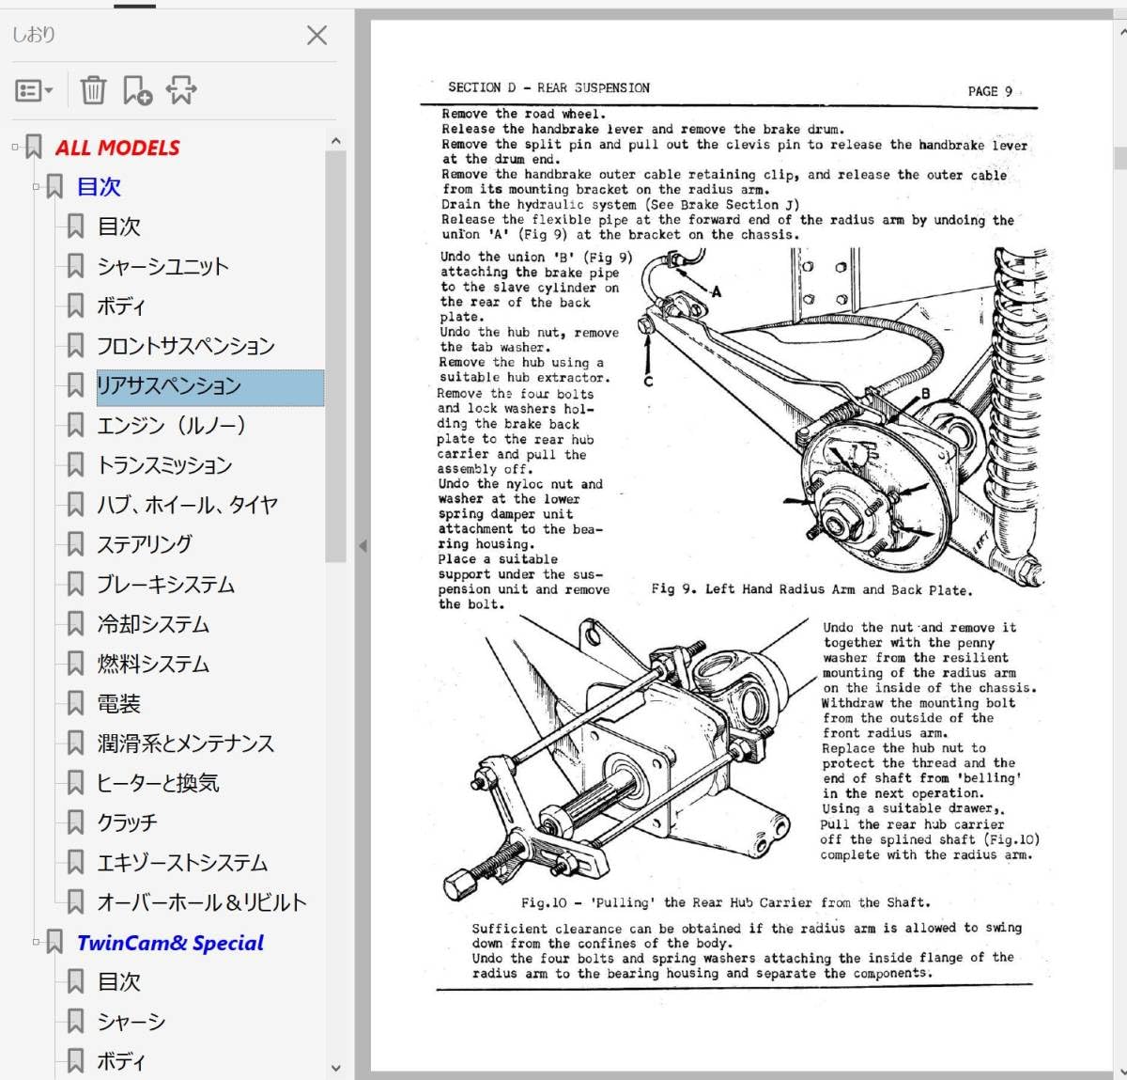Click the bookmark icon beside クラッチ

click(76, 822)
